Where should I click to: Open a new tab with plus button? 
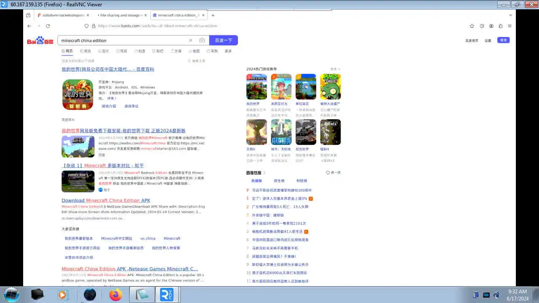(213, 15)
